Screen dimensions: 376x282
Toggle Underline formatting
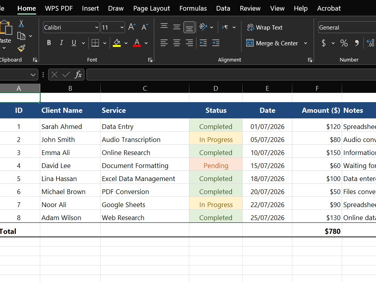coord(74,43)
